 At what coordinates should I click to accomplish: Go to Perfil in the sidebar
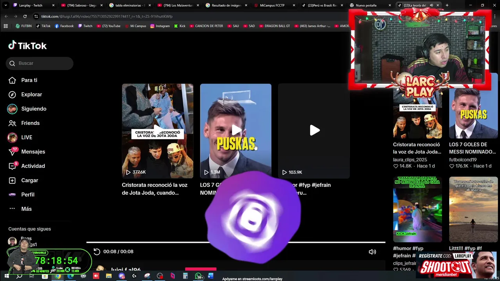(21, 194)
